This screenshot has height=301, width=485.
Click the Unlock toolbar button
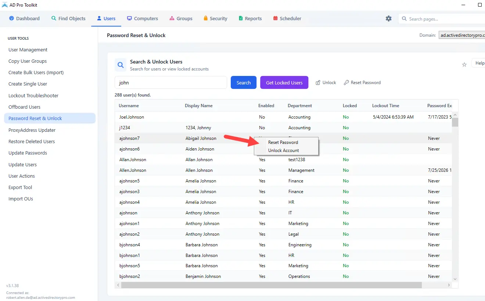326,83
